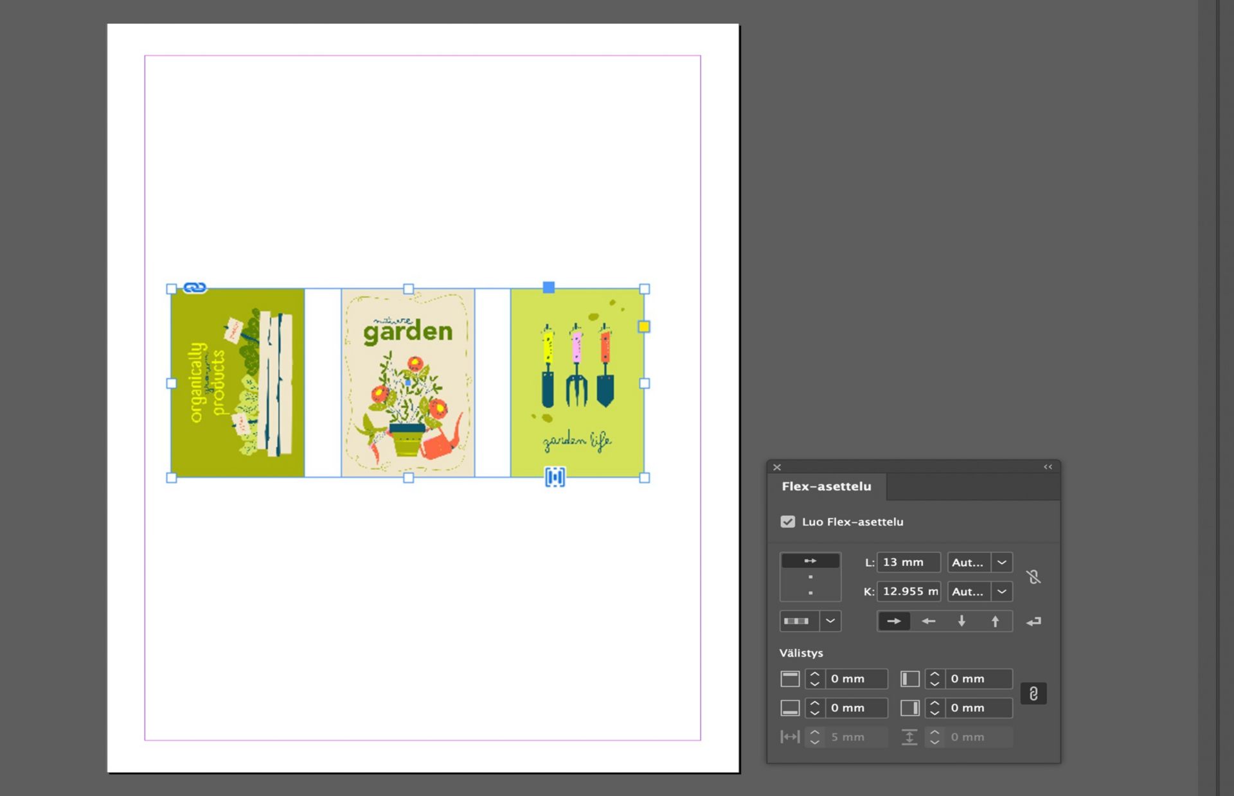
Task: Click the Flex-asettelu panel tab
Action: (x=827, y=486)
